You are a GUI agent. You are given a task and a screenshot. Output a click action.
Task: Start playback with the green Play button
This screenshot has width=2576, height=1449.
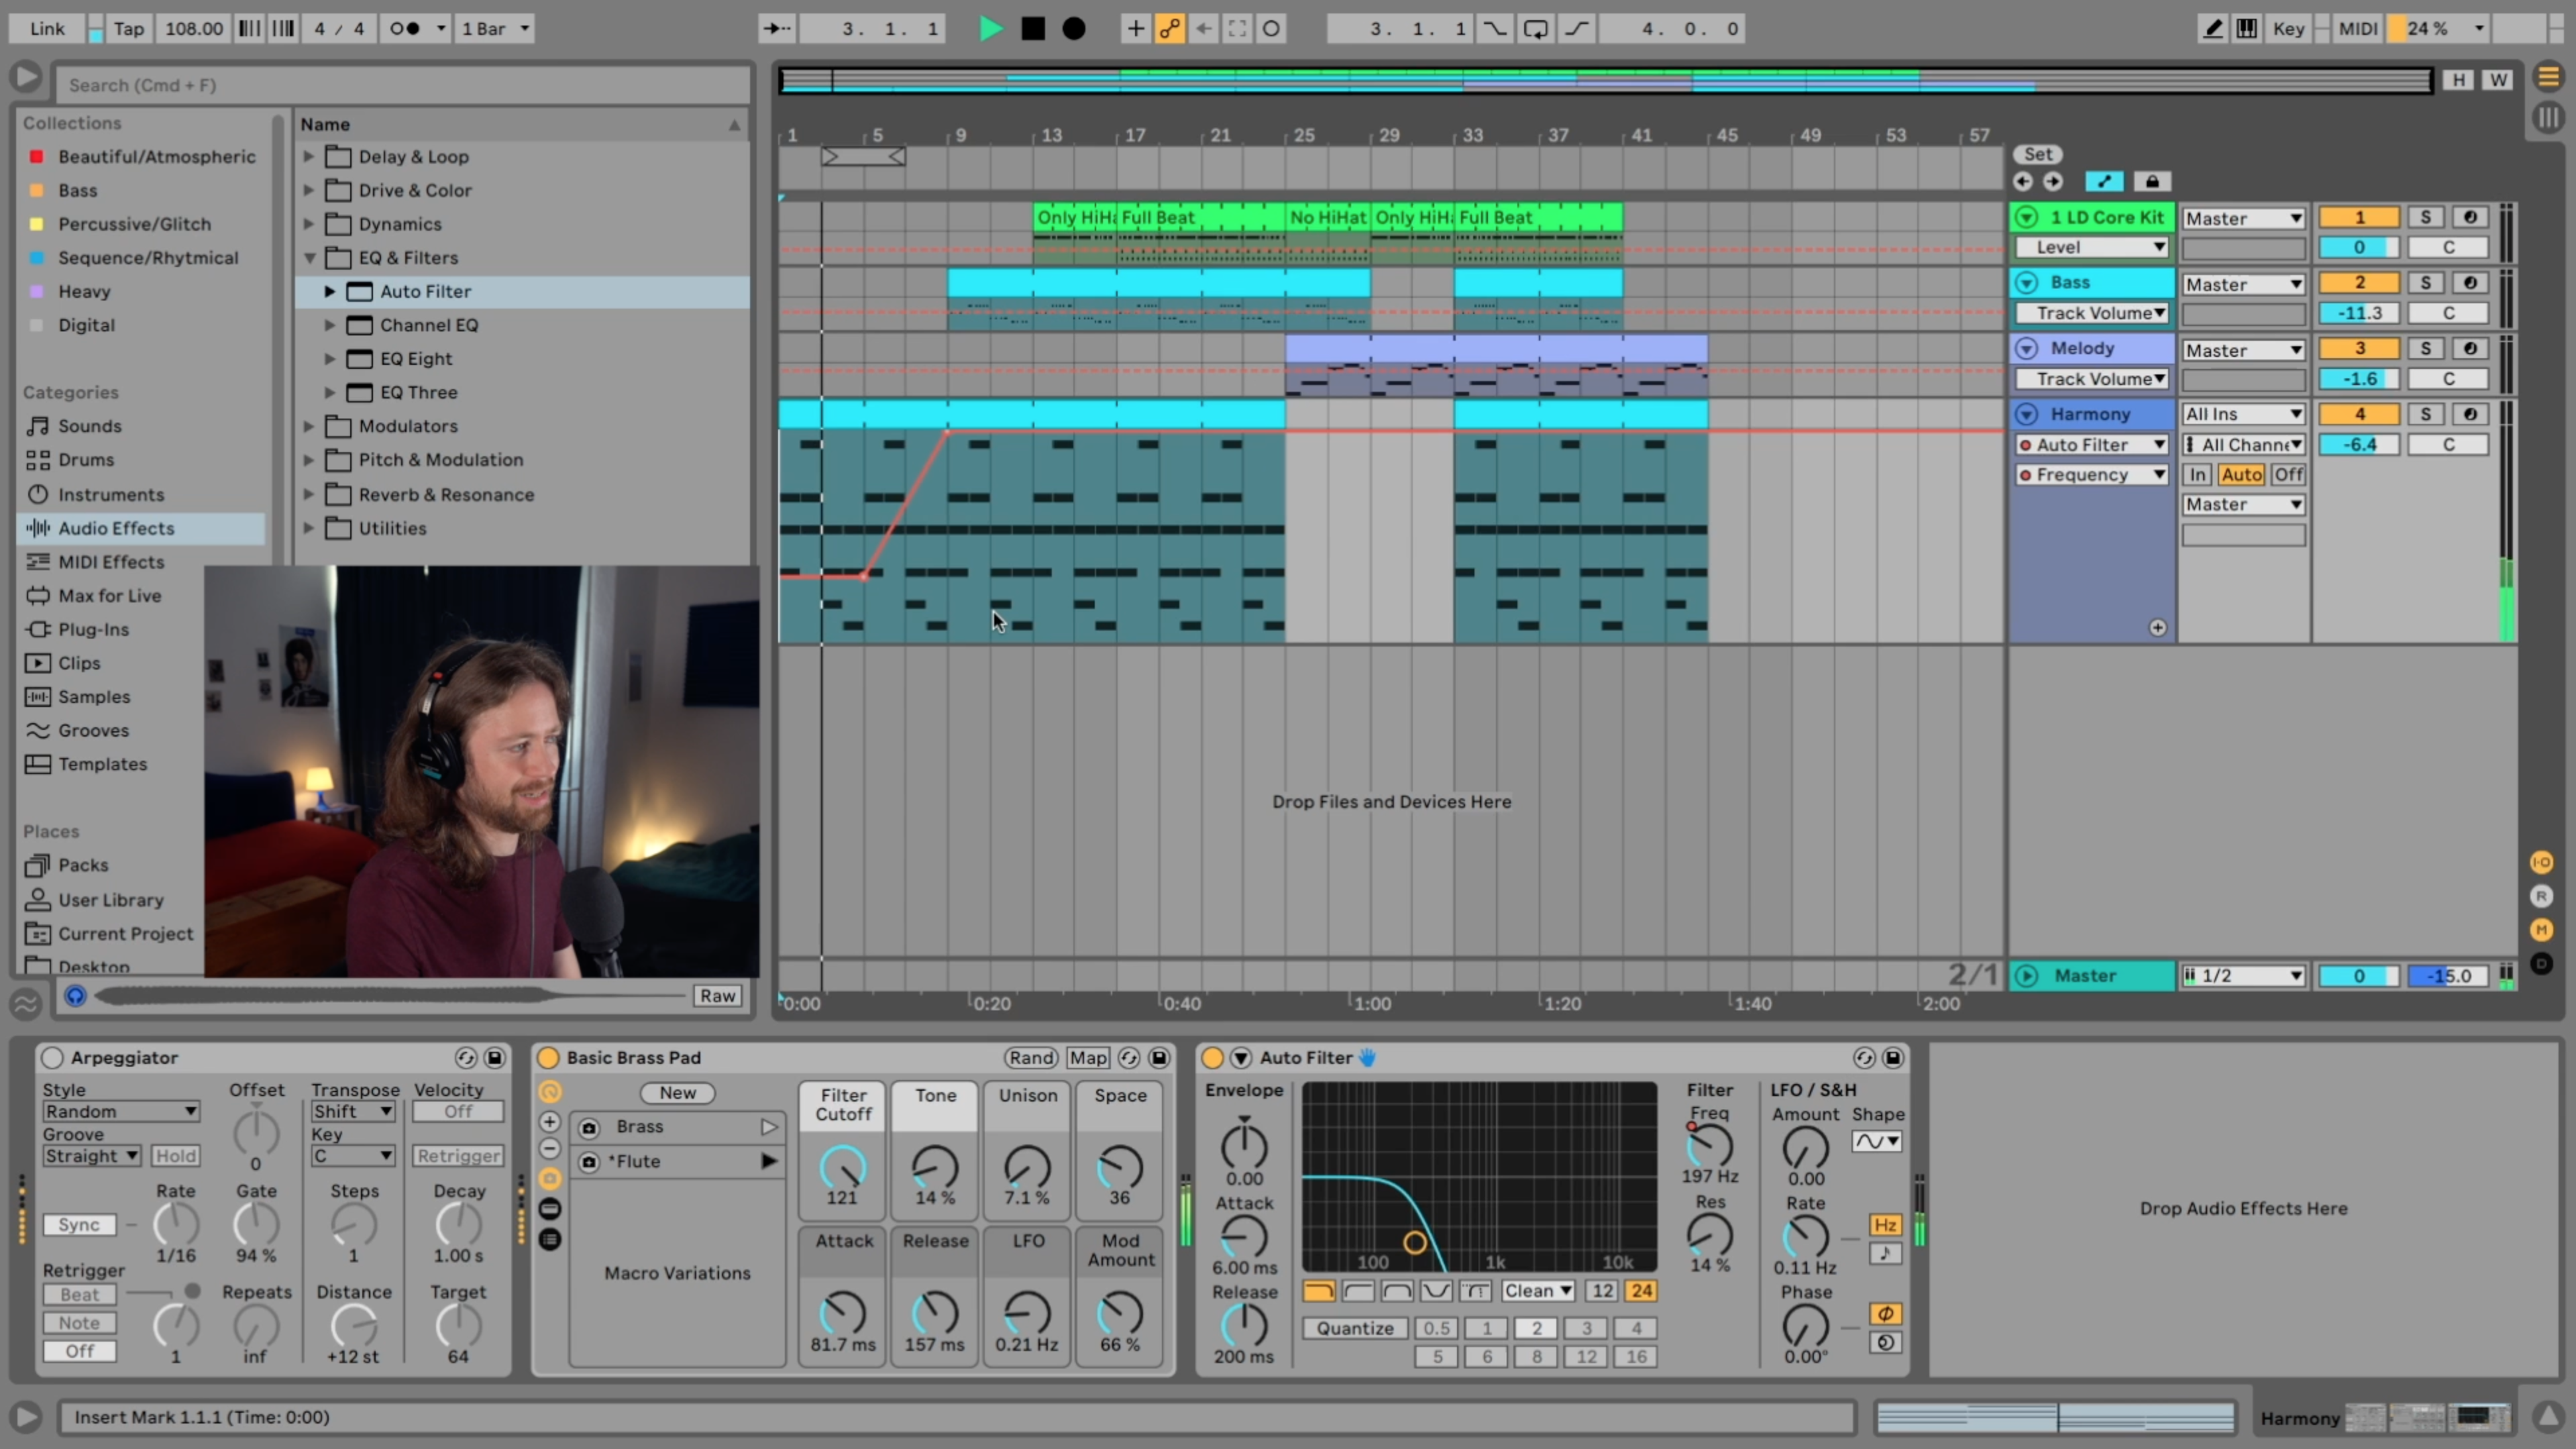click(x=990, y=28)
